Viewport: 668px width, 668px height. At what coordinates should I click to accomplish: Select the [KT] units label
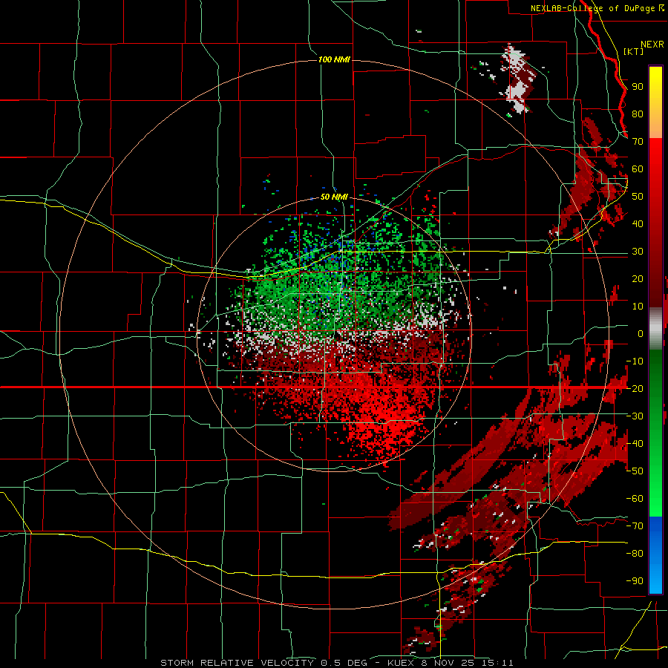634,51
